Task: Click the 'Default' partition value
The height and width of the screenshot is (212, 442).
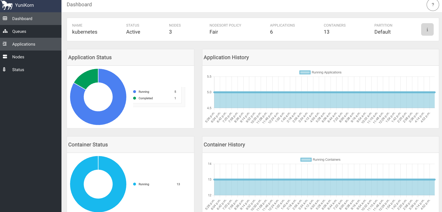Action: coord(382,32)
